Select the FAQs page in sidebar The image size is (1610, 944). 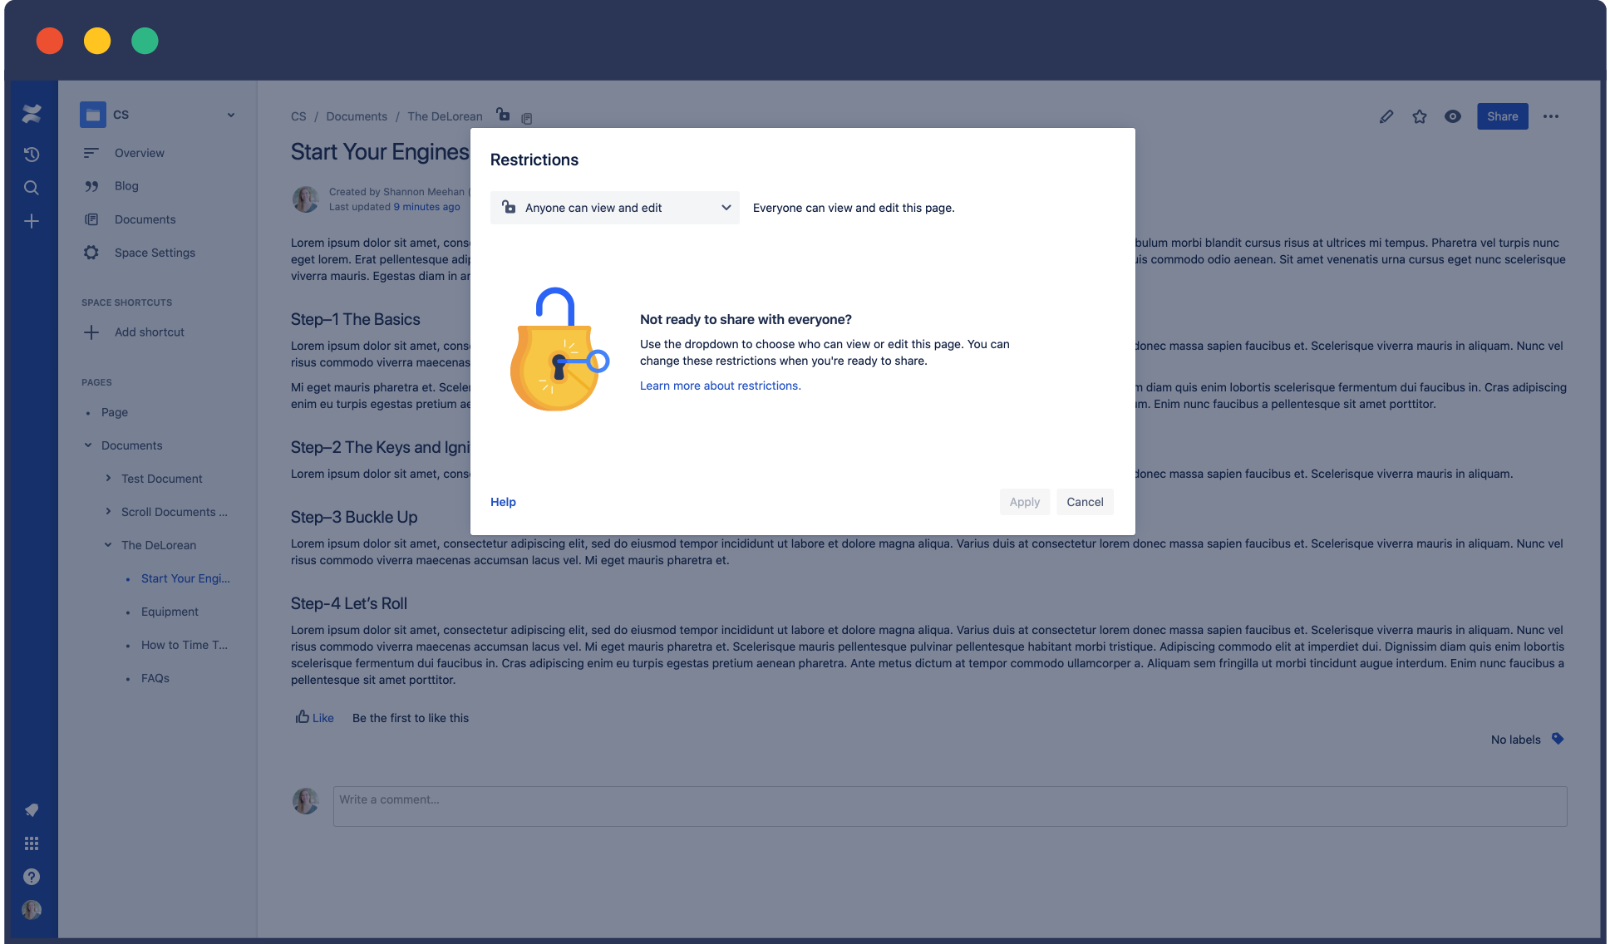[x=154, y=677]
